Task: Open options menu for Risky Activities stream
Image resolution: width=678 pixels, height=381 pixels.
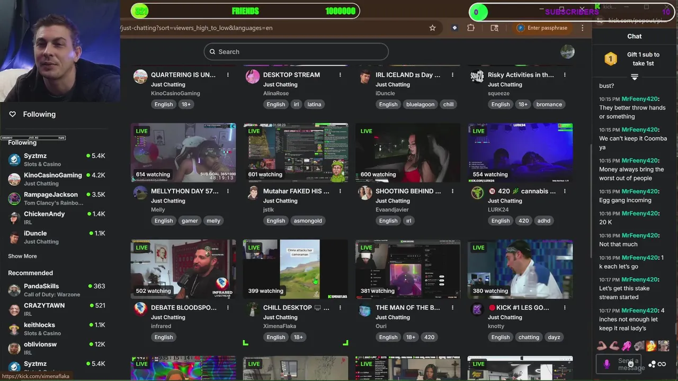Action: point(565,75)
